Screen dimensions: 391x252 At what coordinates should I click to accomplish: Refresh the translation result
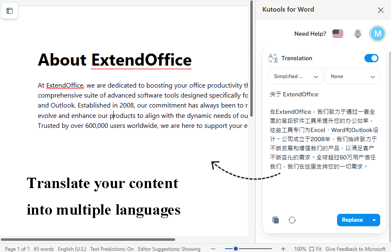pos(292,220)
